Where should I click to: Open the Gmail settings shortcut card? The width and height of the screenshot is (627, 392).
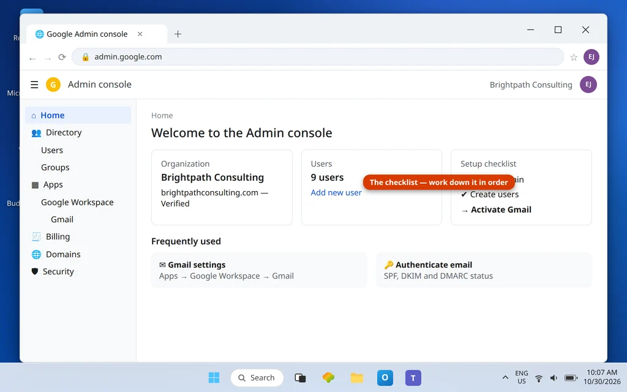coord(259,270)
